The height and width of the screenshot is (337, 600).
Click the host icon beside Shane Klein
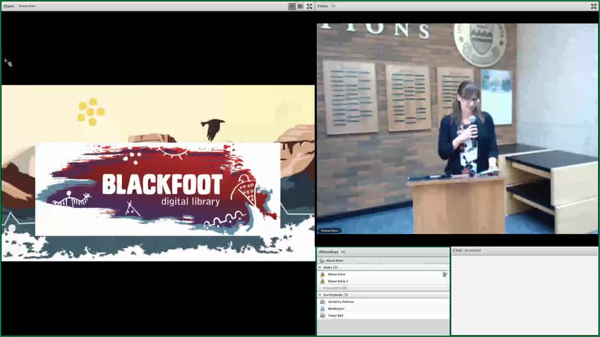pyautogui.click(x=323, y=274)
